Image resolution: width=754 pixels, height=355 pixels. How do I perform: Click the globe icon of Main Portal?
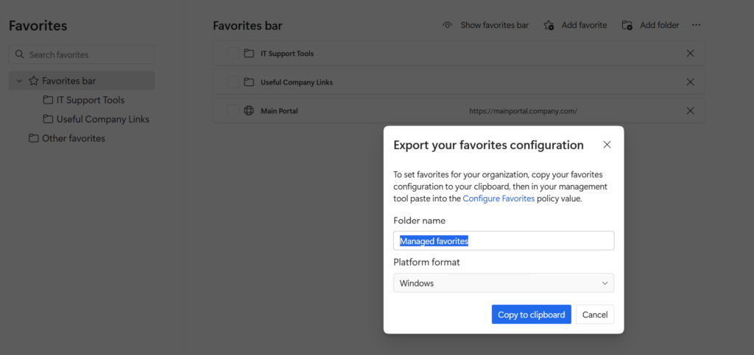coord(249,111)
